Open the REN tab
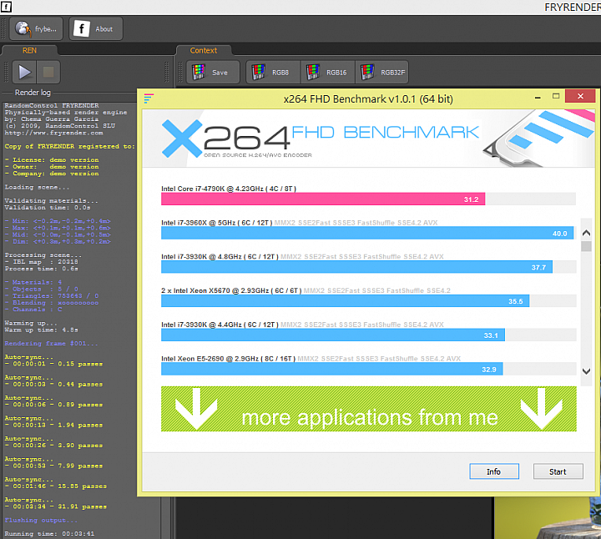The height and width of the screenshot is (539, 601). [x=29, y=50]
